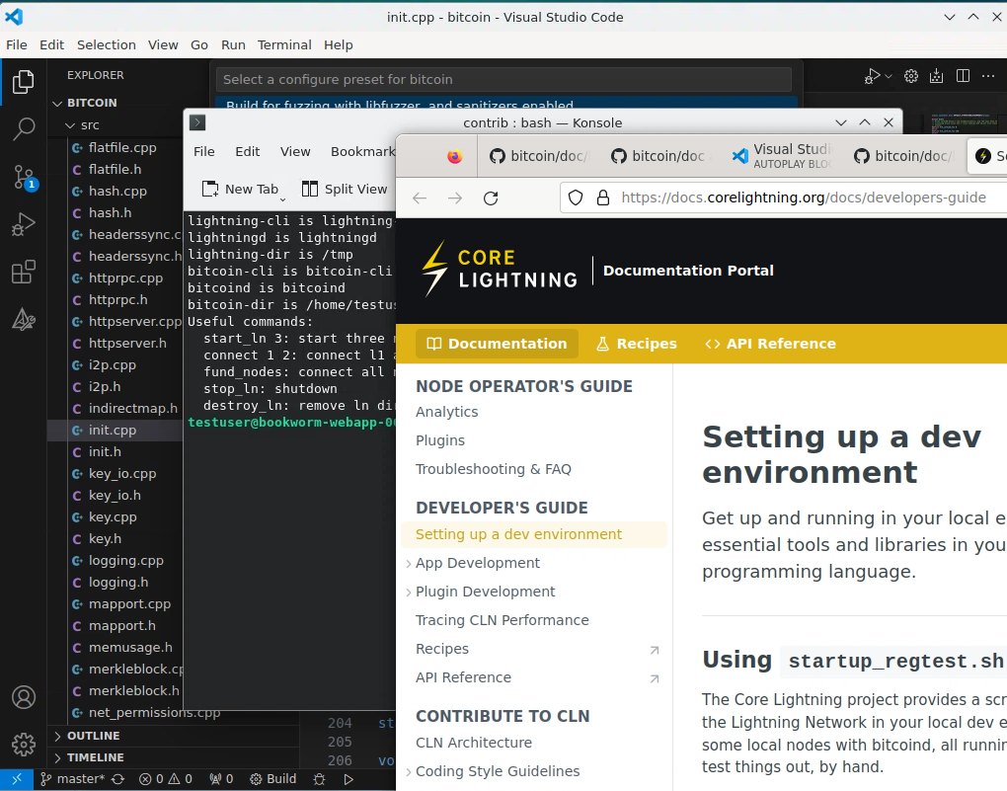
Task: Open the Terminal menu in VS Code
Action: pyautogui.click(x=284, y=44)
